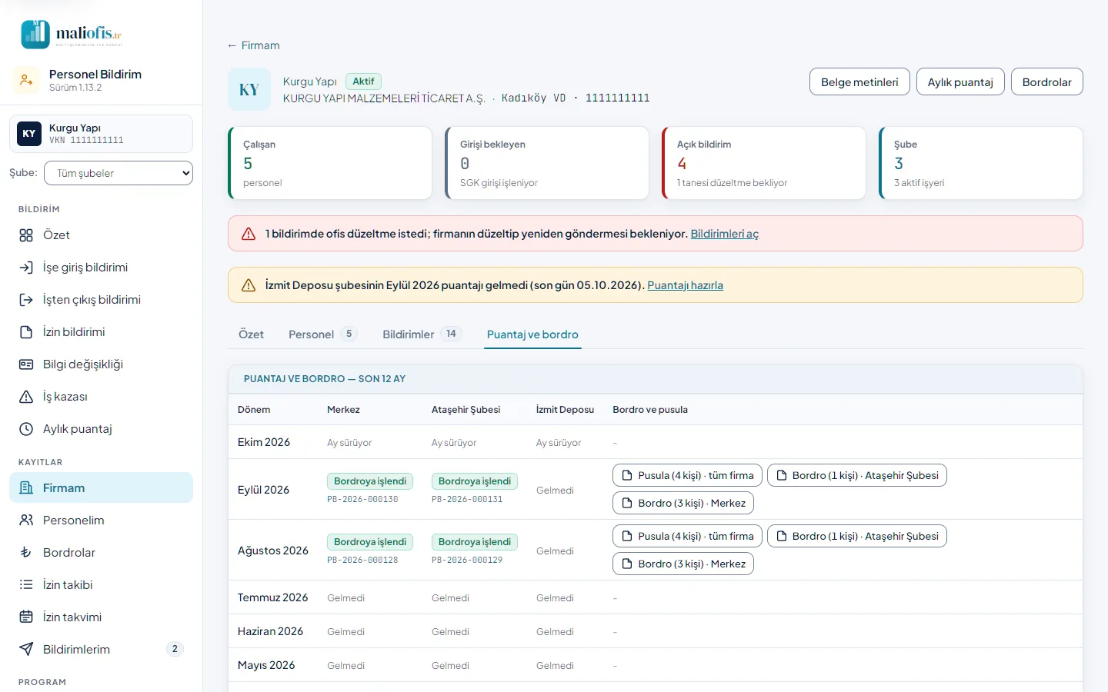Screen dimensions: 1108x692
Task: Click the 'Temmuz 2026' period cell
Action: tap(272, 597)
